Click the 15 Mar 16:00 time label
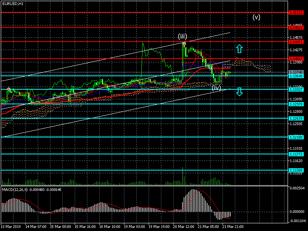The image size is (308, 231). tap(85, 227)
